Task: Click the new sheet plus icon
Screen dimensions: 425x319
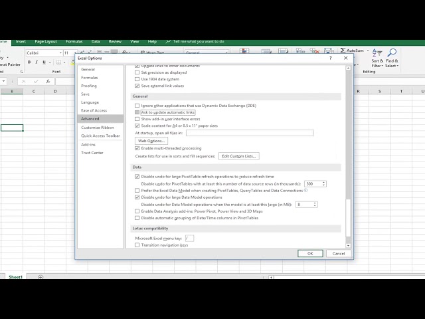Action: coord(41,277)
